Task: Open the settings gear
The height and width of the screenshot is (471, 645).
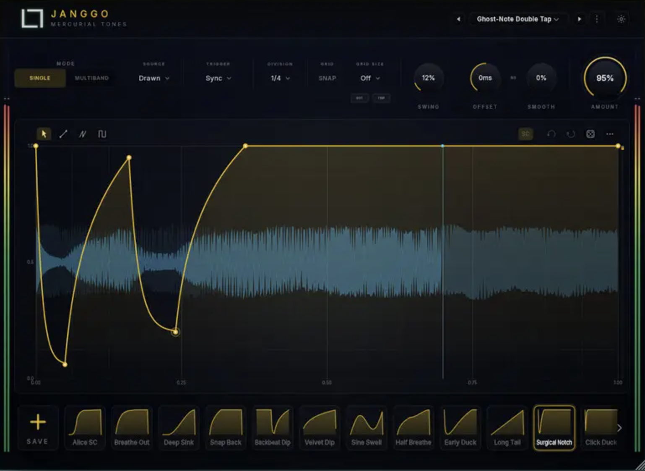Action: pyautogui.click(x=622, y=19)
